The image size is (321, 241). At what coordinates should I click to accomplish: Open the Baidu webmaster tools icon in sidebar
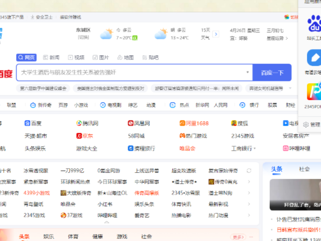tap(314, 24)
